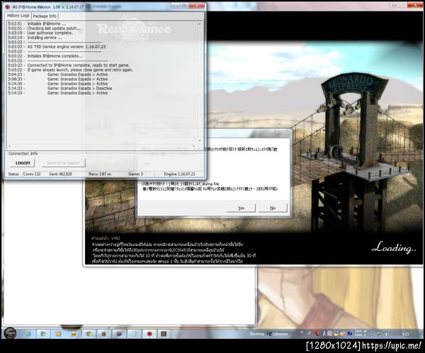This screenshot has width=425, height=353.
Task: Click the taskbar icon left of Chrome
Action: [x=74, y=334]
